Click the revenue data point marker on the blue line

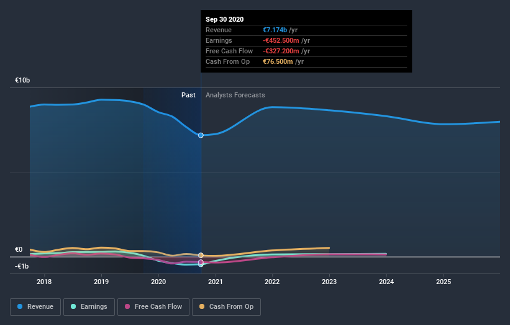pos(201,135)
